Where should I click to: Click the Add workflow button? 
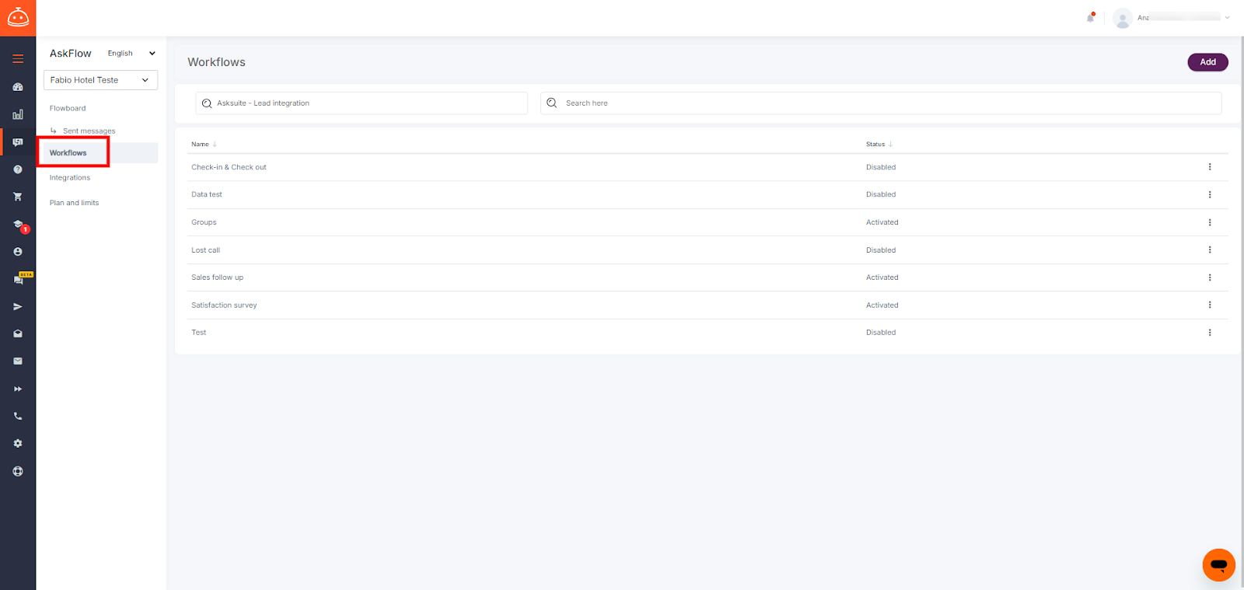[1207, 62]
